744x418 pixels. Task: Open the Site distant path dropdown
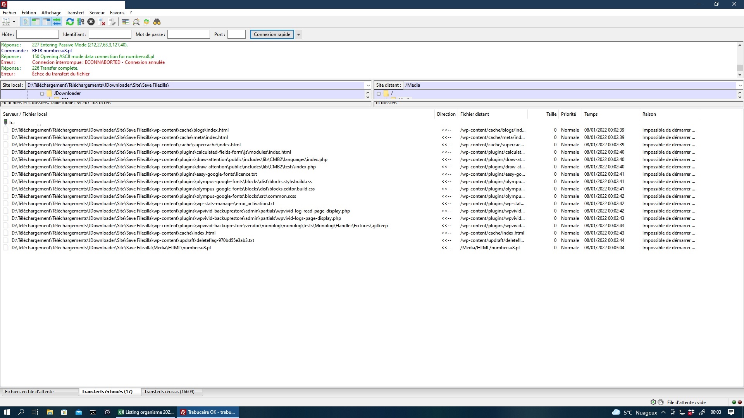(740, 85)
